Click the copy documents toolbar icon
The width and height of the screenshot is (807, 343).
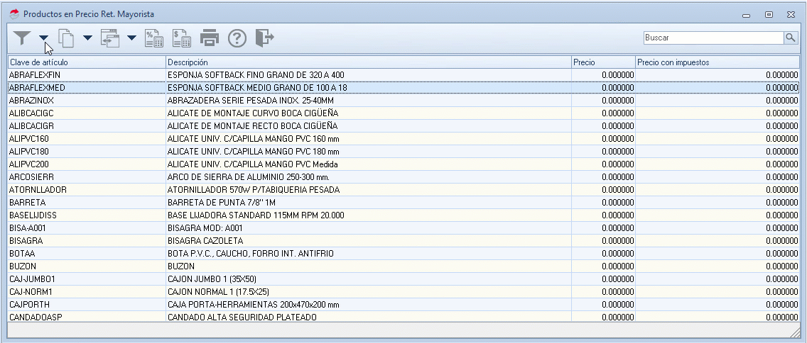(x=67, y=38)
